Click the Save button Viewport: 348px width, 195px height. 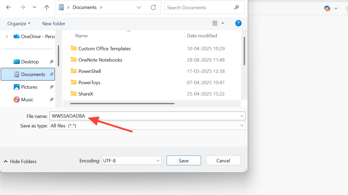[x=184, y=161]
